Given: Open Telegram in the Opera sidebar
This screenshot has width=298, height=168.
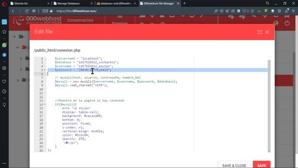Looking at the screenshot, I should click(x=4, y=55).
